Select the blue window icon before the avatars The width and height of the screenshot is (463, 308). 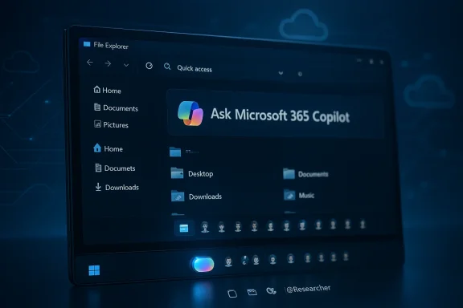click(184, 228)
